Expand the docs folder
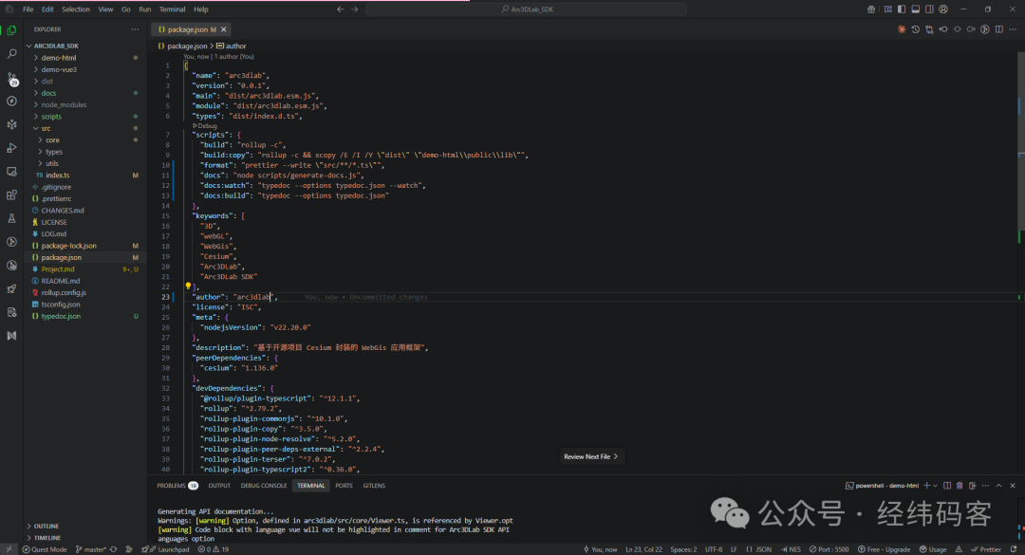 click(85, 93)
